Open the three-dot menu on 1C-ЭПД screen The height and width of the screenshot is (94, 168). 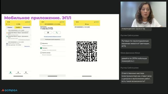30,24
